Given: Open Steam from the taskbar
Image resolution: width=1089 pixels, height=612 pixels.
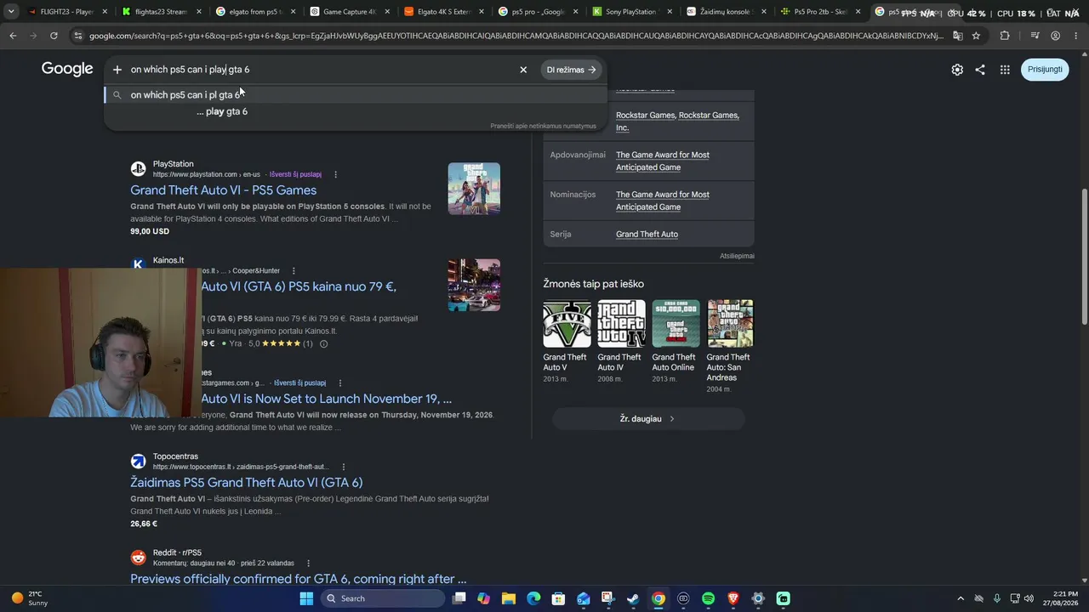Looking at the screenshot, I should coord(633,598).
